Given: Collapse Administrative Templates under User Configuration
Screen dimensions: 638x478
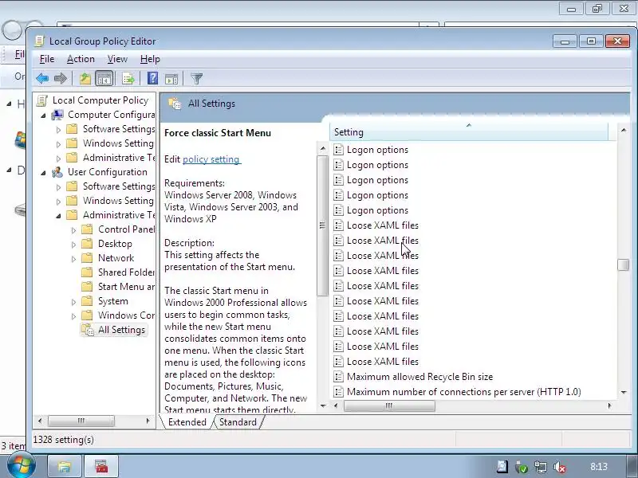Looking at the screenshot, I should (x=58, y=216).
